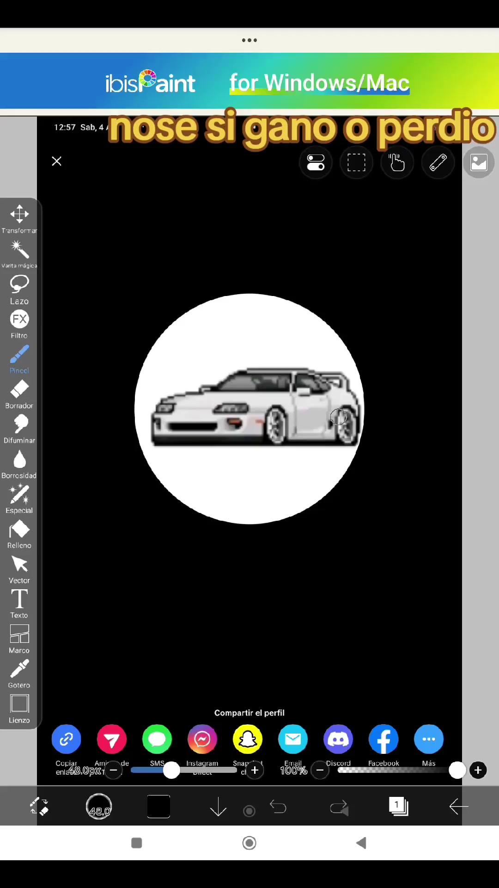Screen dimensions: 499x888
Task: Toggle the dashed selection area button
Action: pos(356,163)
